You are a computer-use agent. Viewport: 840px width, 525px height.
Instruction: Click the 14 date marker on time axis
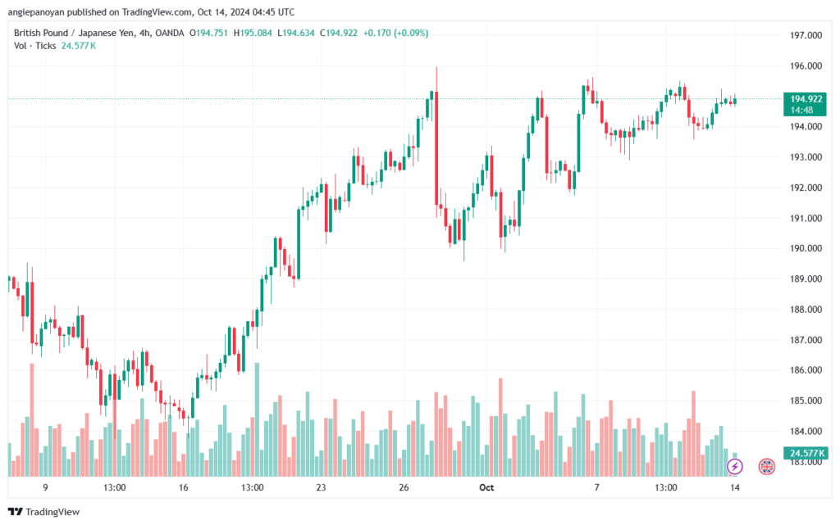click(734, 487)
